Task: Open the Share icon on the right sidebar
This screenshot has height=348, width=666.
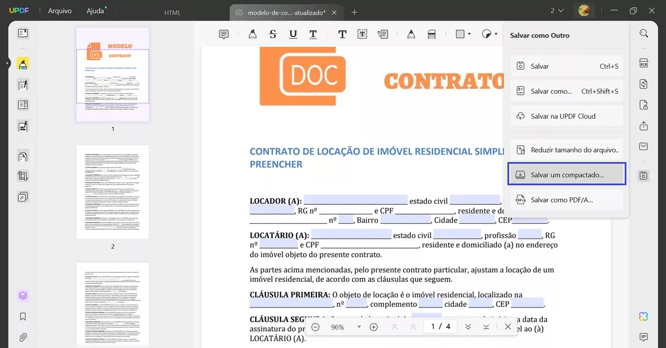Action: (643, 125)
